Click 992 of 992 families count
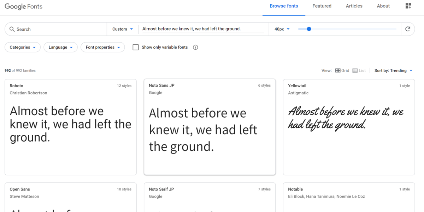This screenshot has width=424, height=212. (20, 70)
